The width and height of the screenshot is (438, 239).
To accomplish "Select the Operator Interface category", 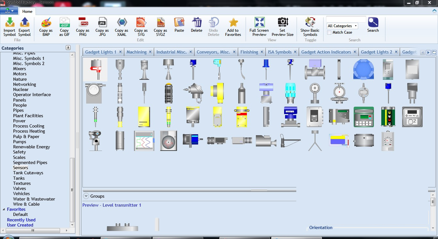I will click(x=32, y=95).
